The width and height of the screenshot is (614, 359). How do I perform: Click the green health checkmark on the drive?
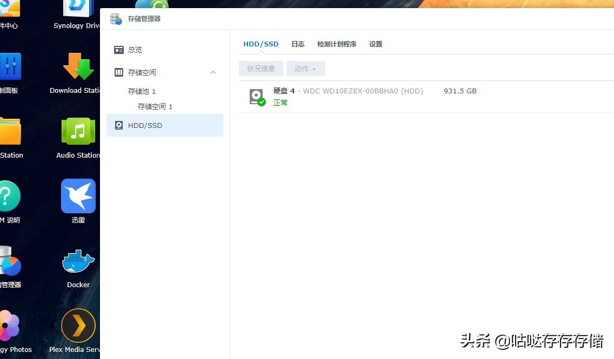[262, 103]
